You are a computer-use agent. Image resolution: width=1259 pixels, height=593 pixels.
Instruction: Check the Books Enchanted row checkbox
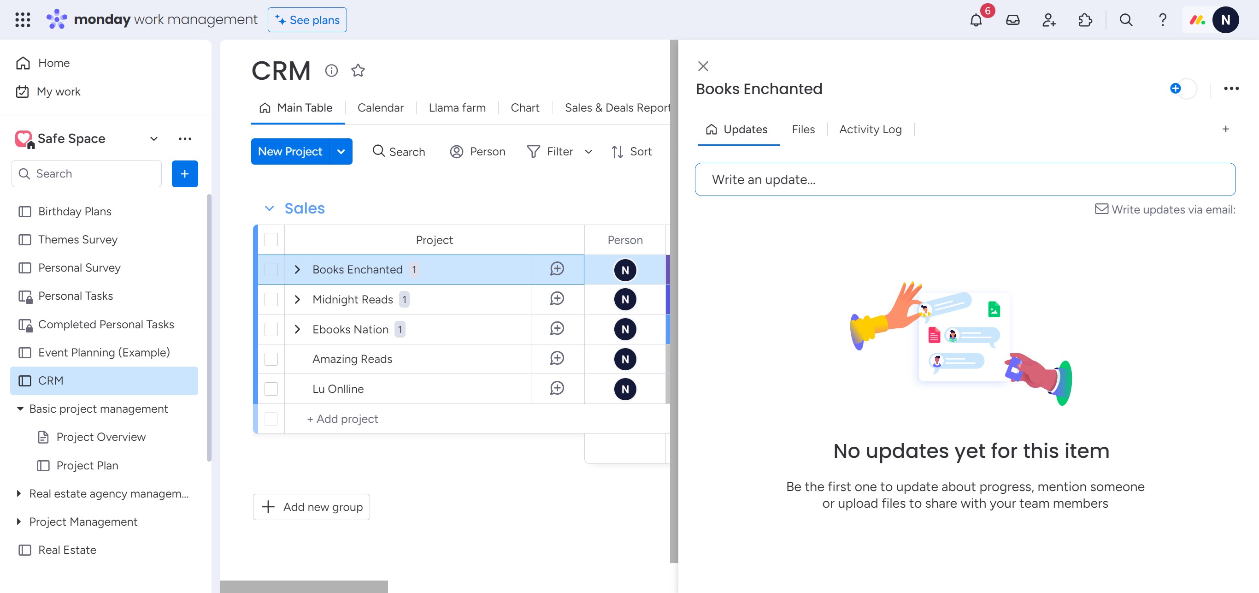[271, 269]
